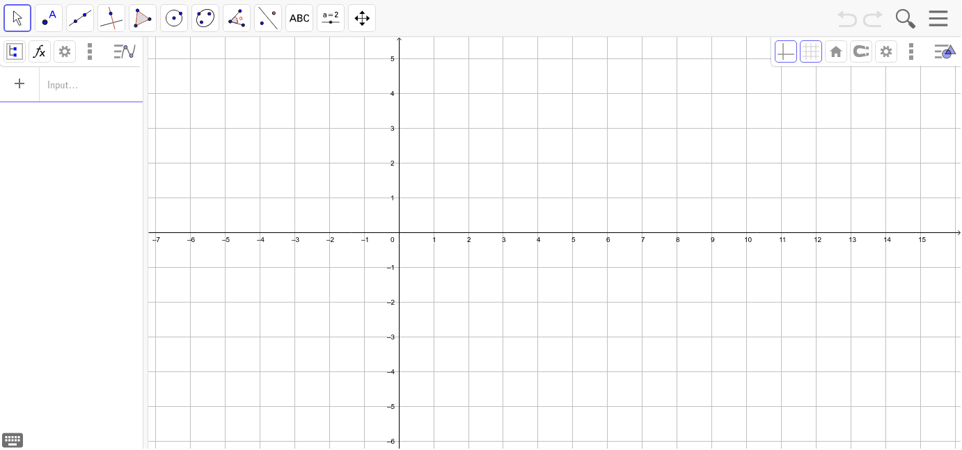Toggle axes visibility button
The image size is (962, 450).
pos(786,51)
